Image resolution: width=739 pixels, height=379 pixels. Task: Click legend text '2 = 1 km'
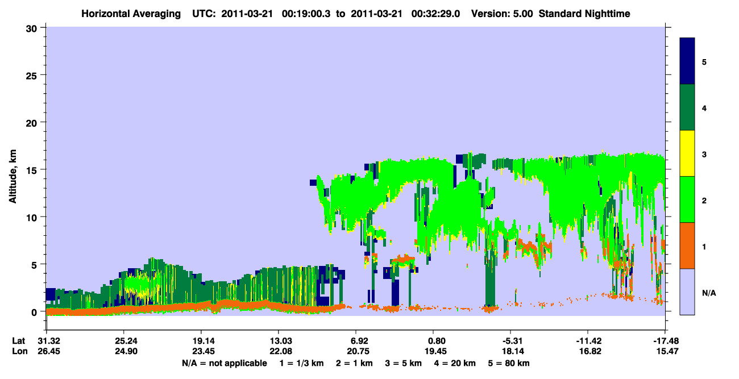point(353,363)
